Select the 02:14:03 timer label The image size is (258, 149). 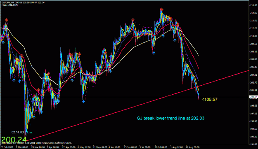click(x=18, y=132)
